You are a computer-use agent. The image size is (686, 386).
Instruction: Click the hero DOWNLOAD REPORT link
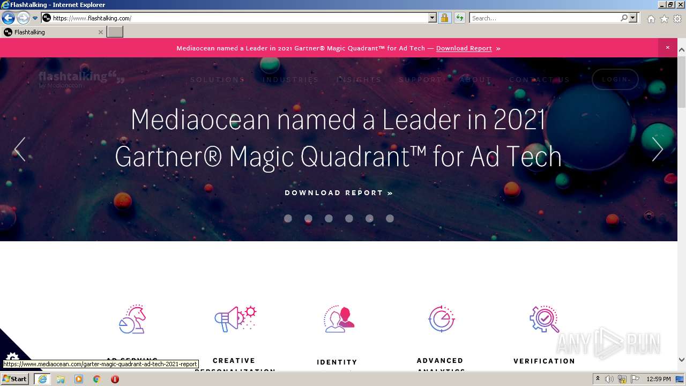[339, 192]
